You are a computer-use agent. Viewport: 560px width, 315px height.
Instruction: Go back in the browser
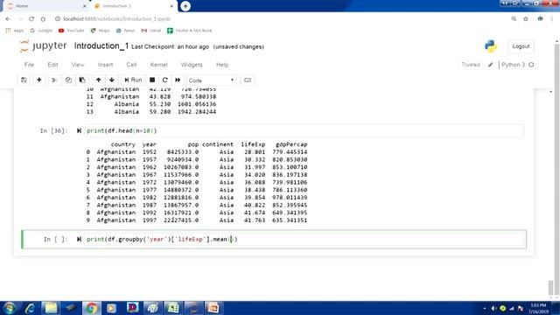tap(8, 19)
